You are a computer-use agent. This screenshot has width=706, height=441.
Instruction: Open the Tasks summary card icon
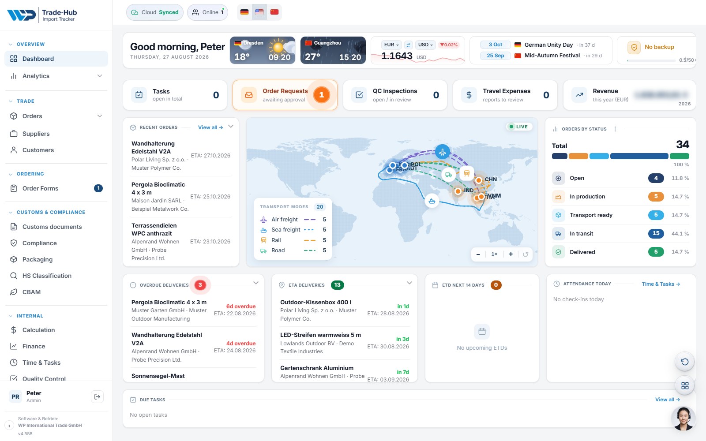[x=139, y=95]
